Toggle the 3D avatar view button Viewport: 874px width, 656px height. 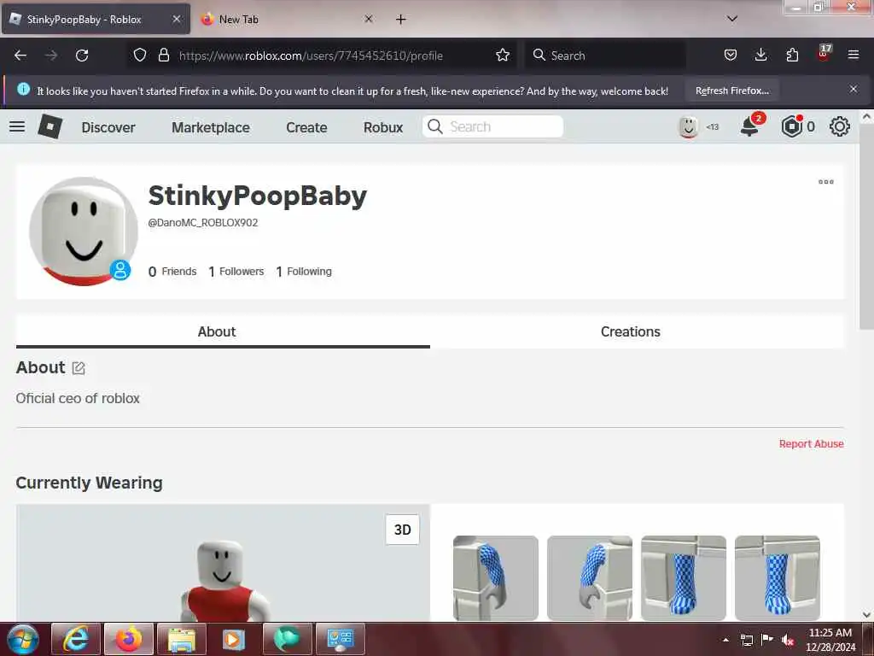(403, 530)
